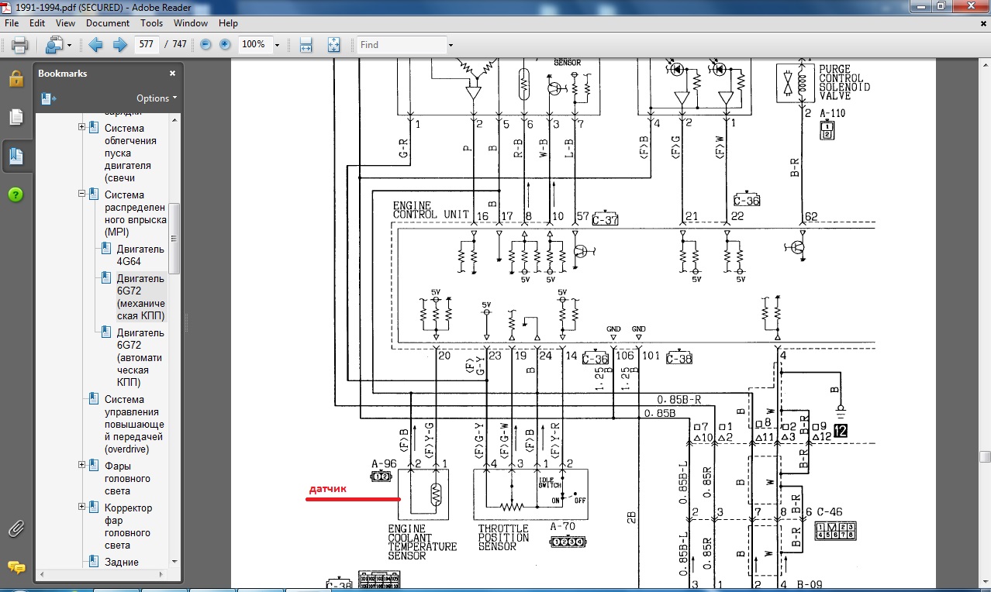The height and width of the screenshot is (592, 991).
Task: Go to the next page arrow
Action: click(x=119, y=45)
